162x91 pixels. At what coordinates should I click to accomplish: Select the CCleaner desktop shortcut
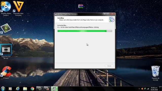(x=6, y=73)
